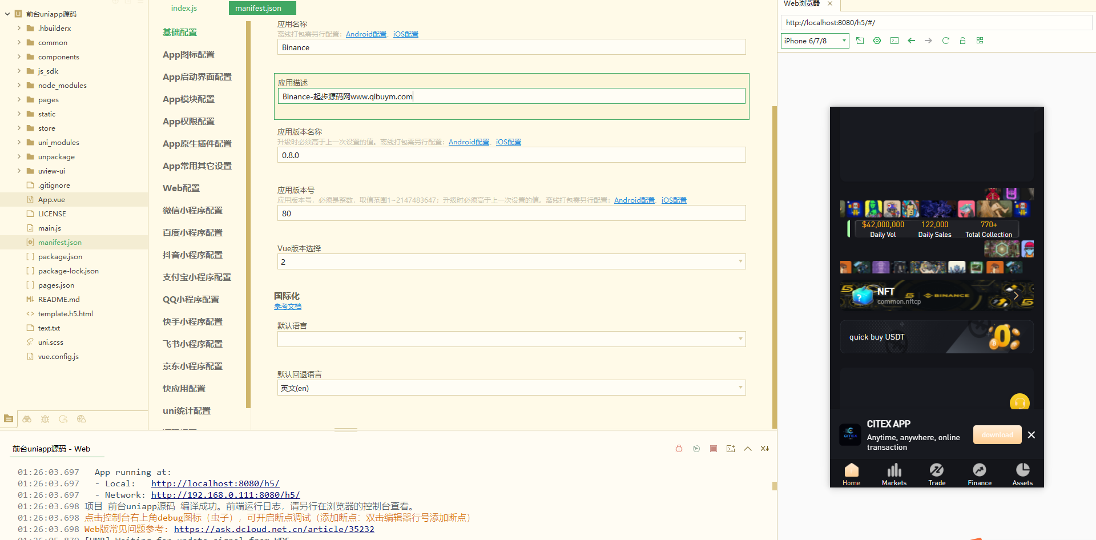The image size is (1096, 540).
Task: Show the Web browser console terminal icon
Action: point(894,41)
